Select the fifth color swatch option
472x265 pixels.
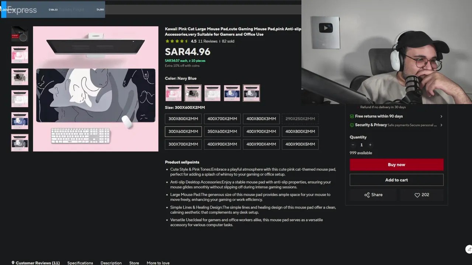coord(251,93)
